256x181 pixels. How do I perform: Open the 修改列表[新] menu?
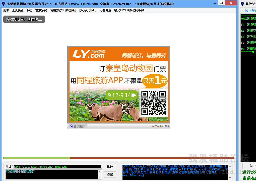(x=88, y=10)
